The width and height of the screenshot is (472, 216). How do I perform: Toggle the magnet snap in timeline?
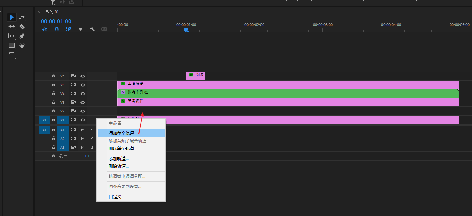pyautogui.click(x=56, y=29)
